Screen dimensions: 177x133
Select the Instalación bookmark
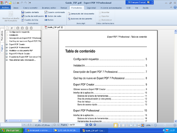pyautogui.click(x=14, y=35)
